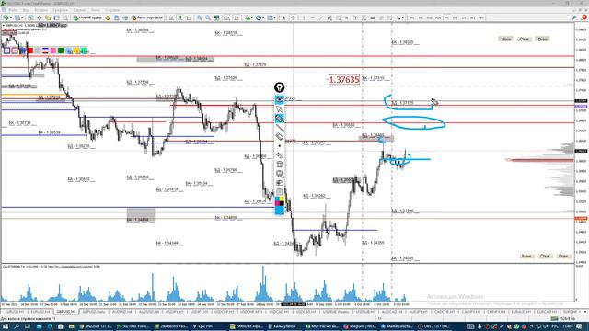The height and width of the screenshot is (331, 589).
Task: Expand the new chart dropdown arrow
Action: click(11, 17)
